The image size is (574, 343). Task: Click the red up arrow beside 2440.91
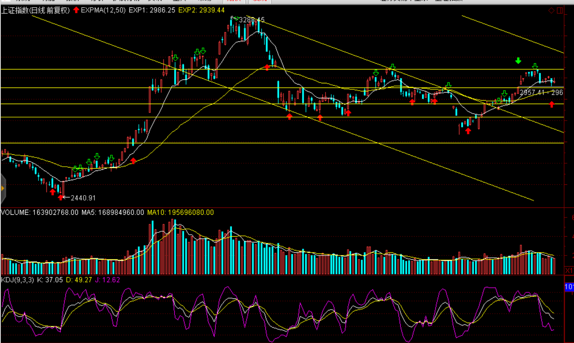(x=61, y=197)
